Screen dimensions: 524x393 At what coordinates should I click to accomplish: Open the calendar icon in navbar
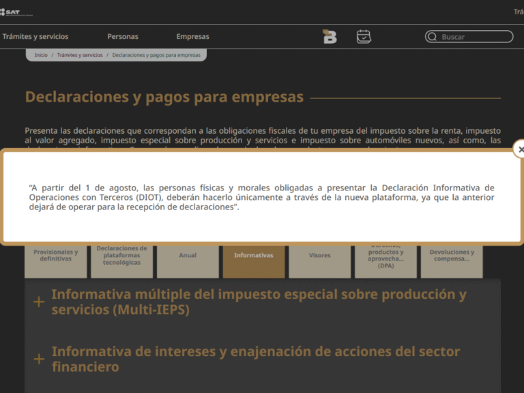click(x=364, y=37)
